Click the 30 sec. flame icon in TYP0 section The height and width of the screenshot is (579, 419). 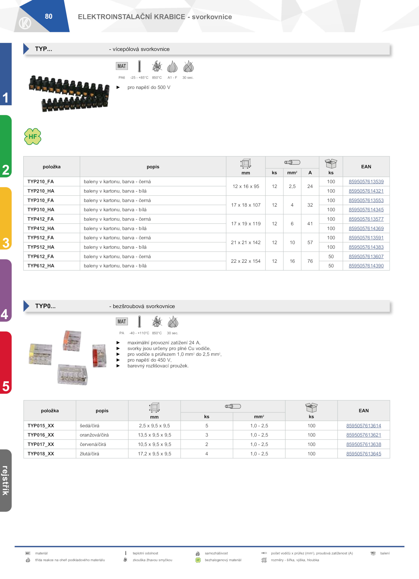173,322
